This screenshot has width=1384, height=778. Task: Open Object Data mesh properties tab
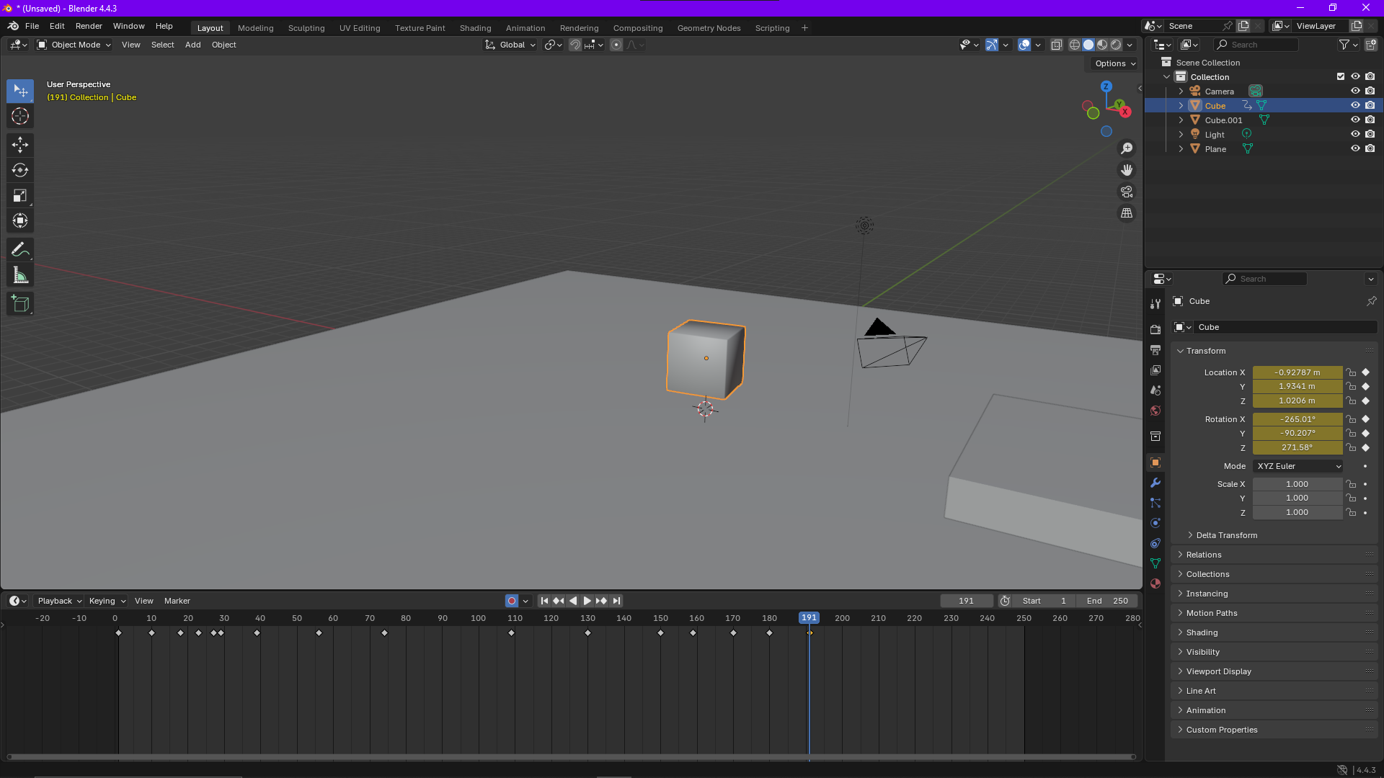coord(1155,563)
